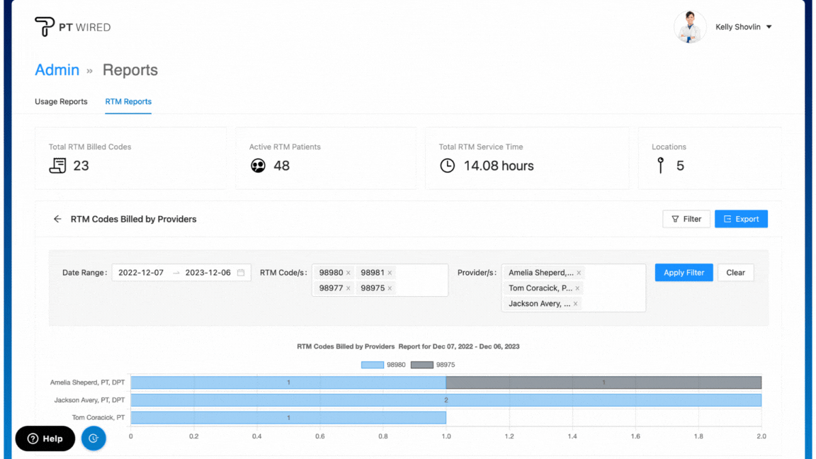The width and height of the screenshot is (816, 459).
Task: Export the RTM report
Action: [x=741, y=219]
